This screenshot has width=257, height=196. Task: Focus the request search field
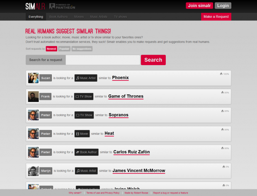click(103, 60)
